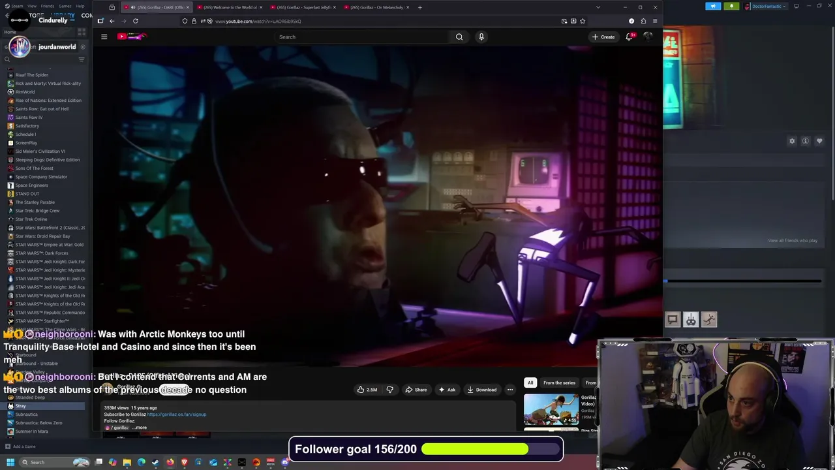This screenshot has width=835, height=470.
Task: Select Space Engineers in Steam library
Action: tap(31, 185)
